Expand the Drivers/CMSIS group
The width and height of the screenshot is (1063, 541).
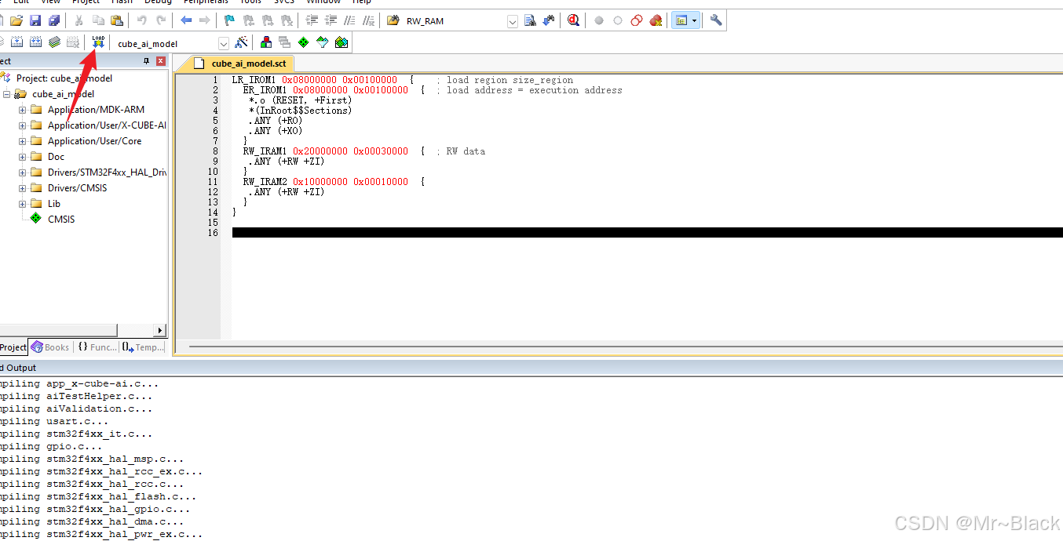pyautogui.click(x=22, y=188)
